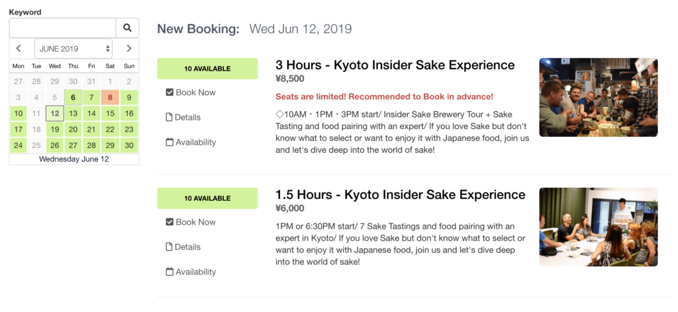Choose June 30 on the calendar
The width and height of the screenshot is (678, 312).
point(129,145)
